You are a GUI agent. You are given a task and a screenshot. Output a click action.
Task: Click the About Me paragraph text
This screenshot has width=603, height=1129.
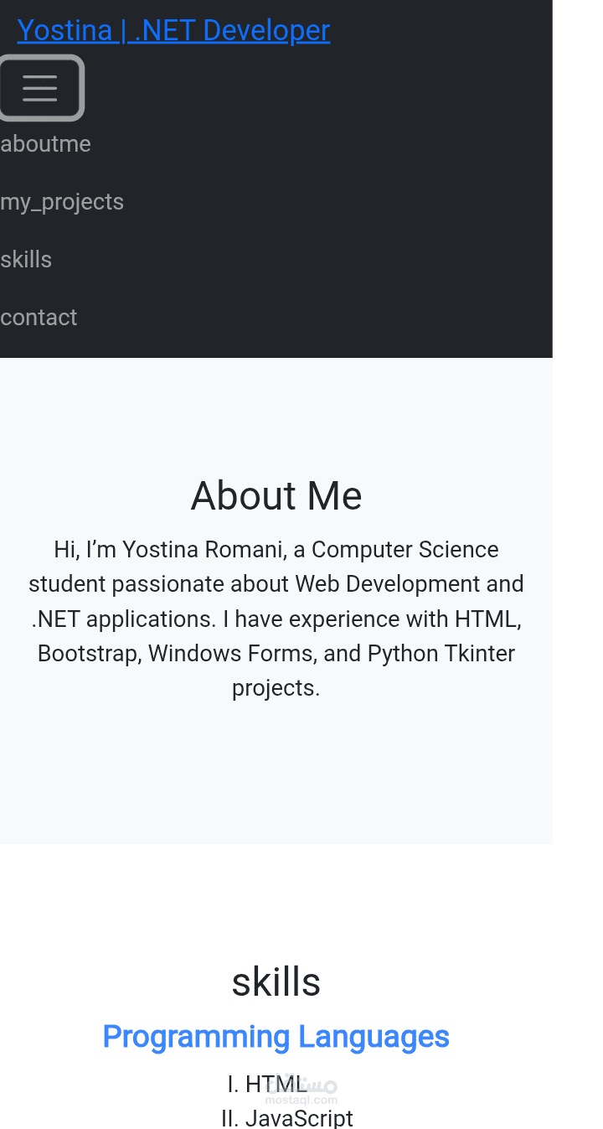click(x=276, y=618)
